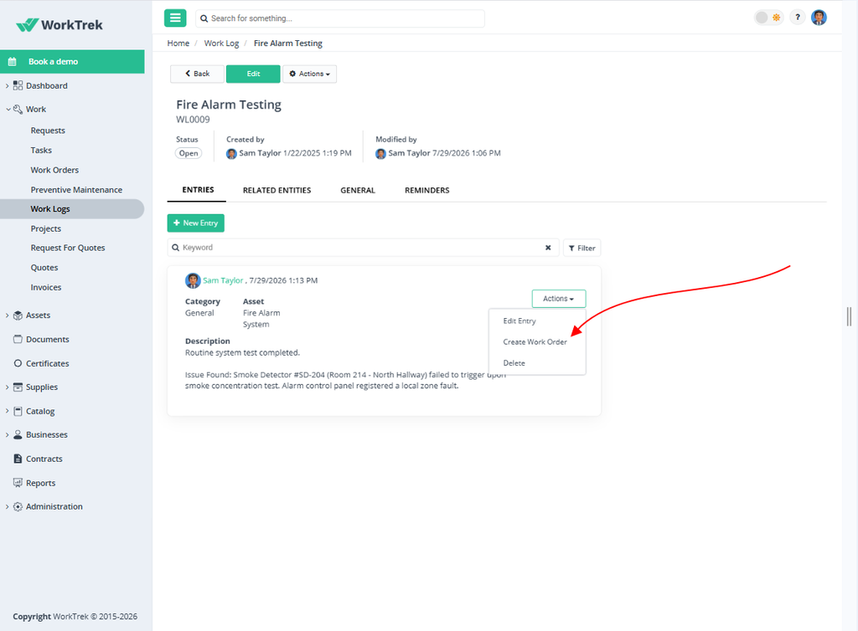Viewport: 858px width, 631px height.
Task: Click the Book a demo button
Action: tap(72, 62)
